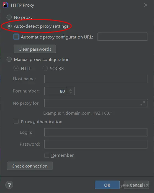
Task: Close the HTTP Proxy dialog
Action: click(146, 5)
